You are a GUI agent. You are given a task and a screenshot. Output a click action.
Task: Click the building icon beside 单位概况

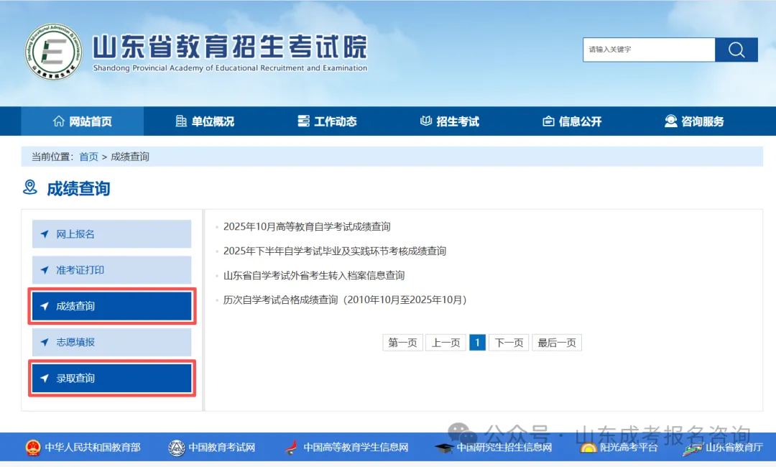click(x=181, y=121)
